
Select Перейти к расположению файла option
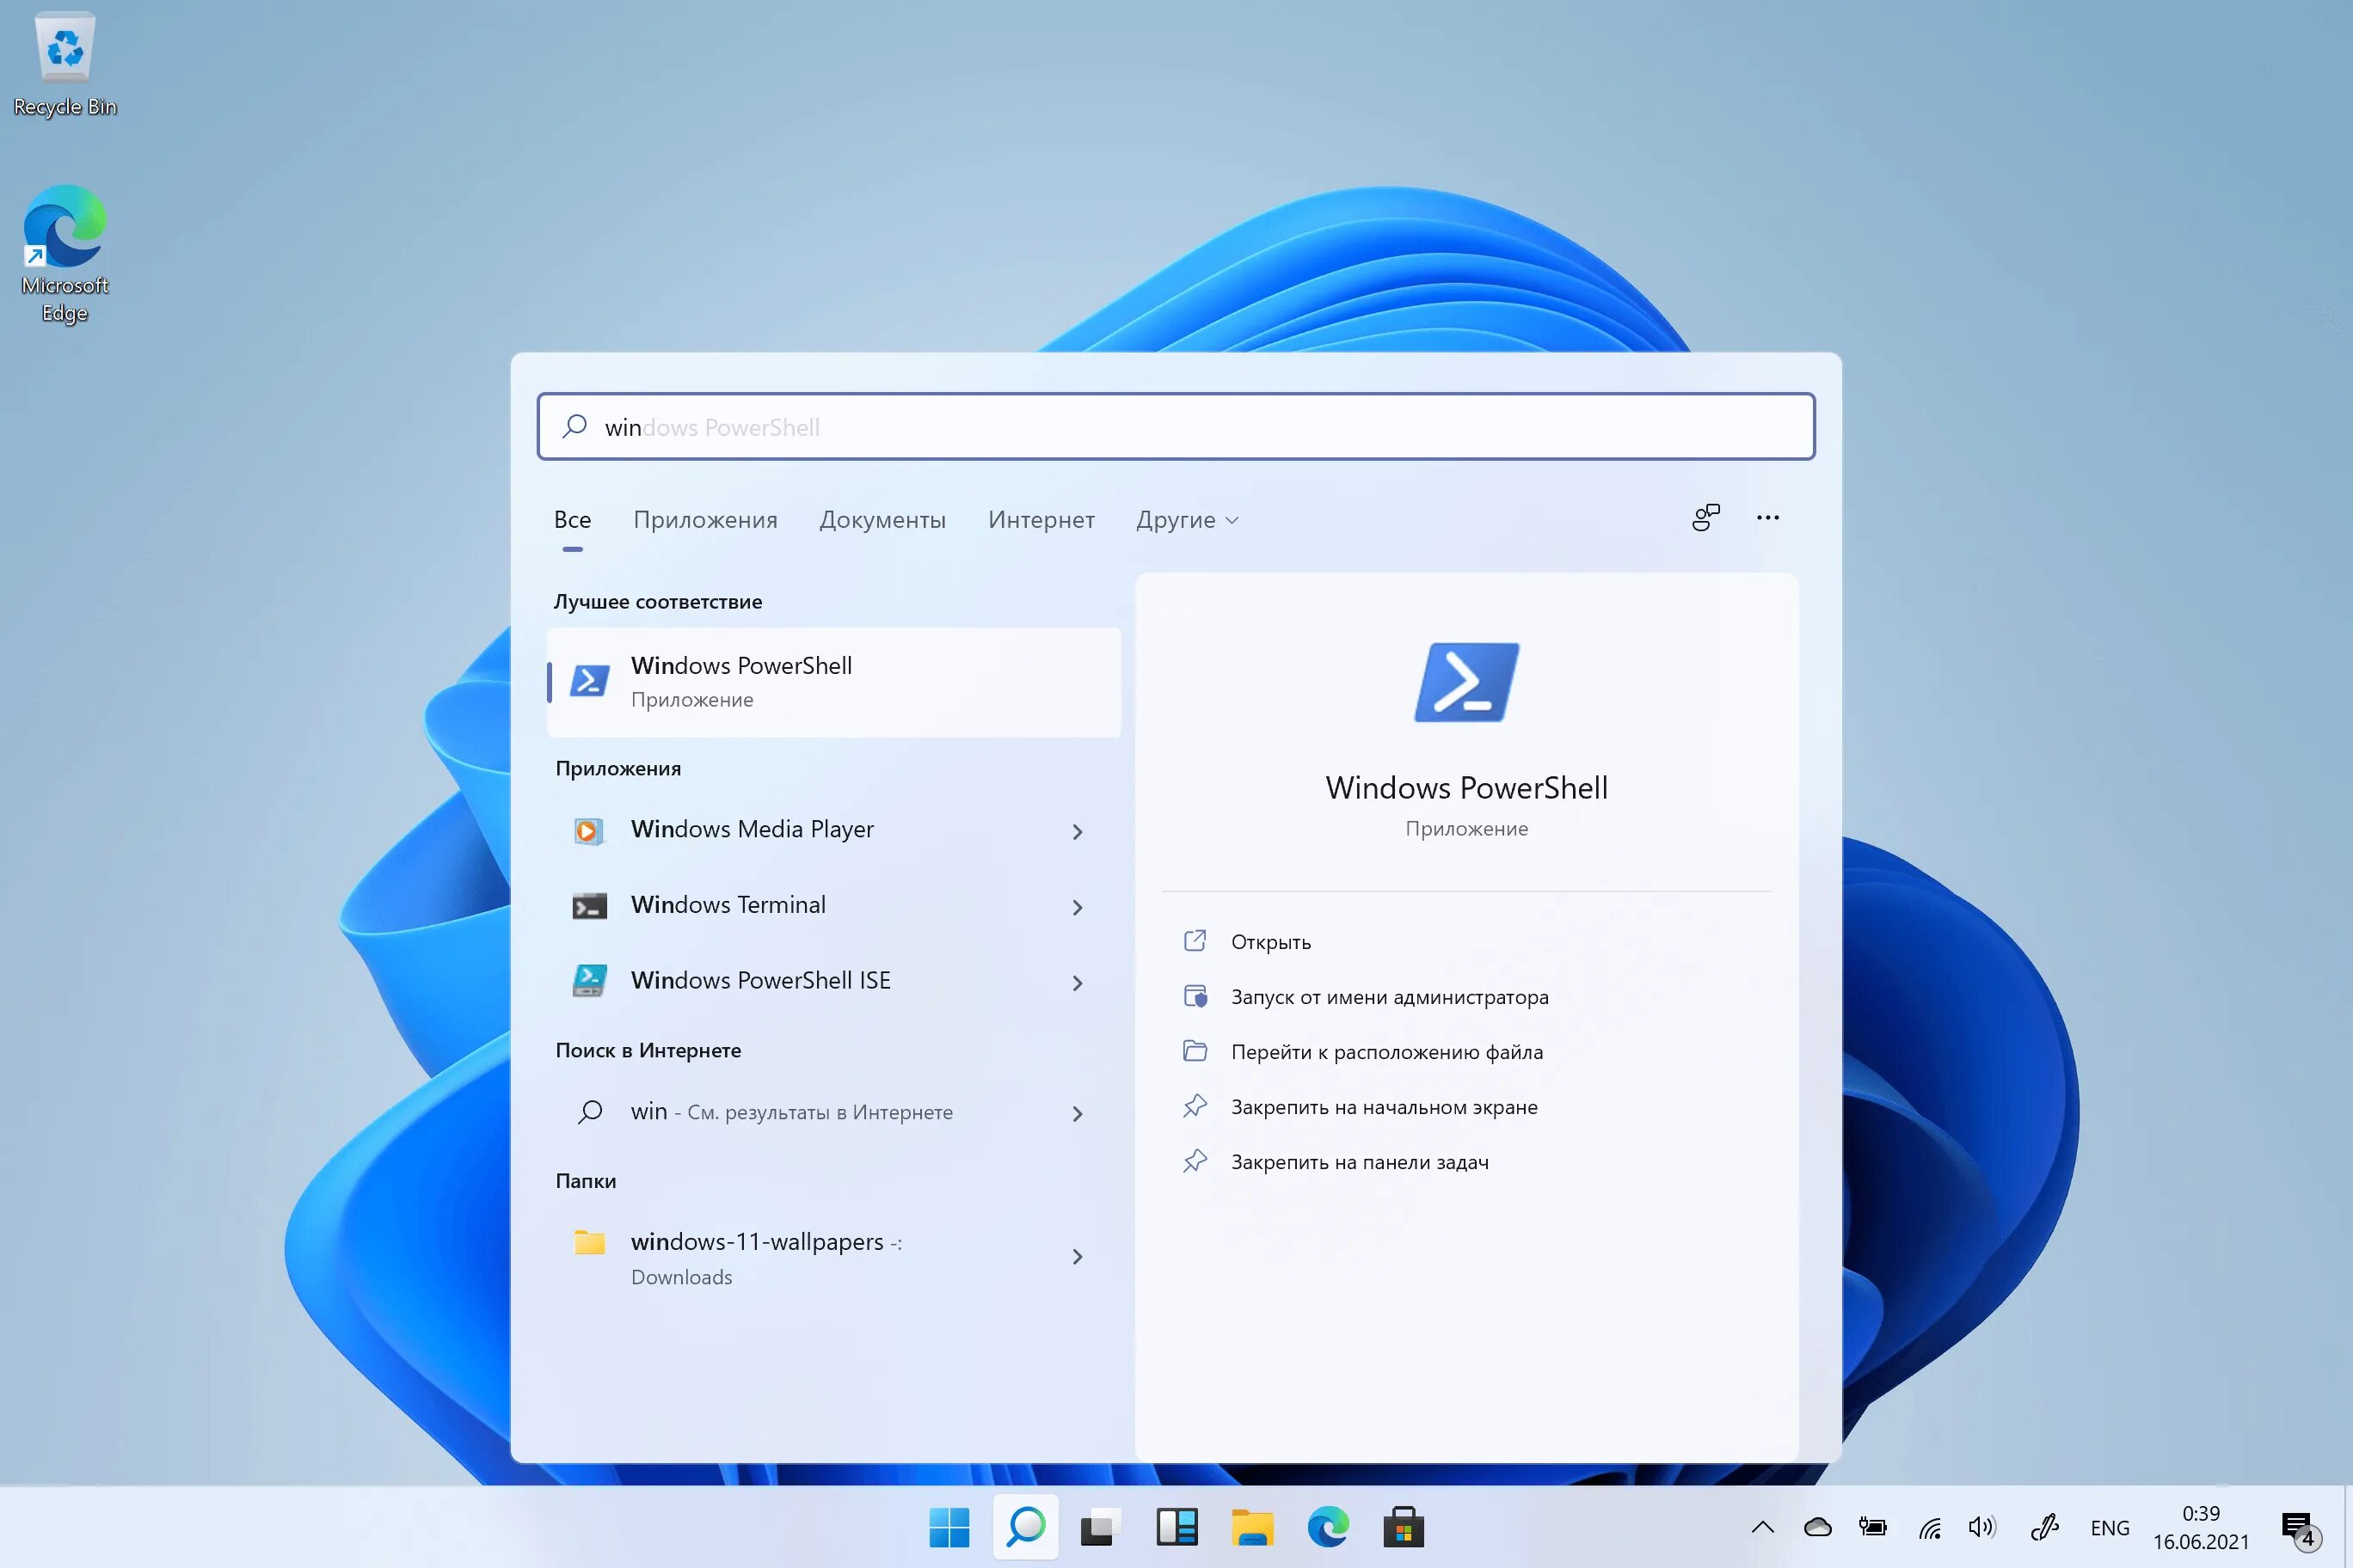pos(1385,1050)
